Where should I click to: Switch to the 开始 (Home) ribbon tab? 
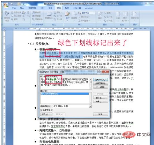(14, 8)
